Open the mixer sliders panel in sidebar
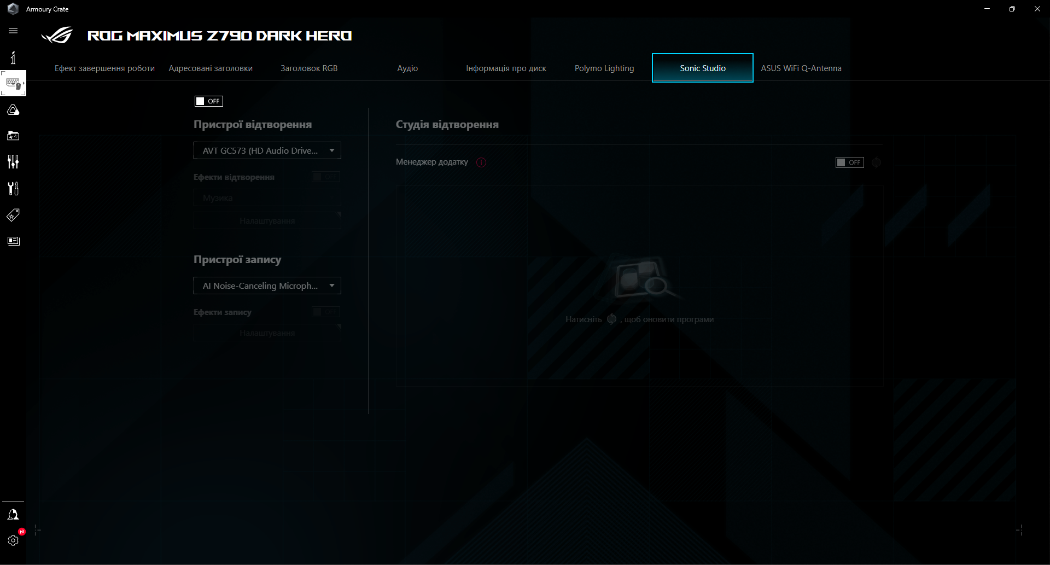The height and width of the screenshot is (565, 1050). tap(13, 161)
